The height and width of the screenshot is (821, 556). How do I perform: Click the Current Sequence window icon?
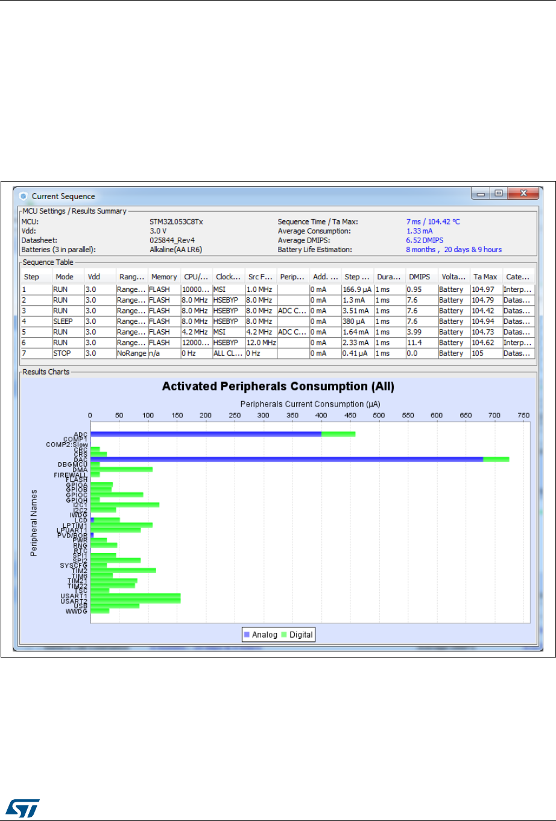(24, 196)
